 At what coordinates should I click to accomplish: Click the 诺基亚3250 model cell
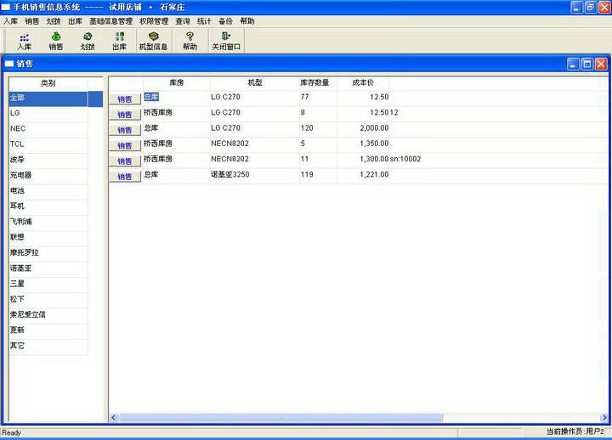tap(255, 175)
